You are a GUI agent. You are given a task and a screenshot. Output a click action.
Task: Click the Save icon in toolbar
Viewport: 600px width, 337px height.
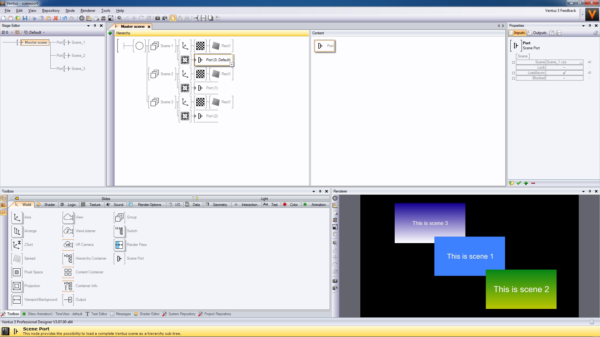tap(25, 18)
